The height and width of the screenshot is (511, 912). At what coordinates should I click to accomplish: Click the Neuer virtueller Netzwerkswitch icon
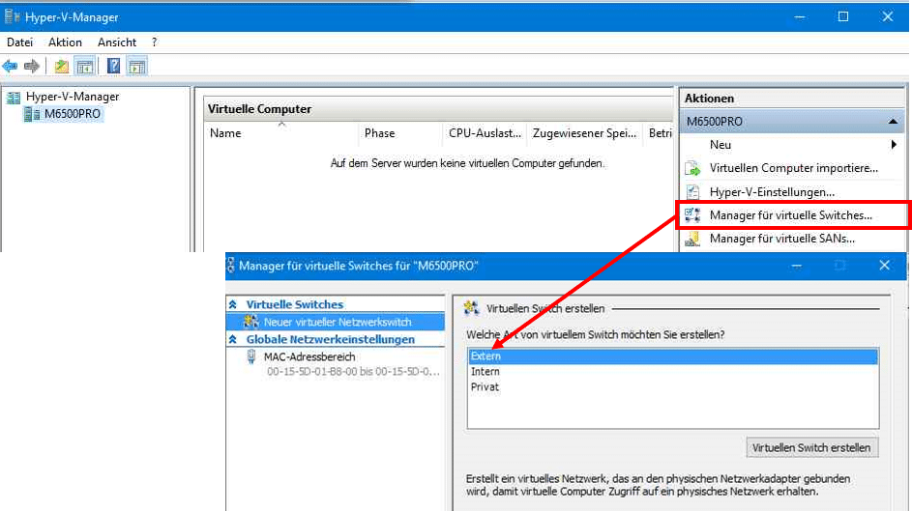[251, 322]
